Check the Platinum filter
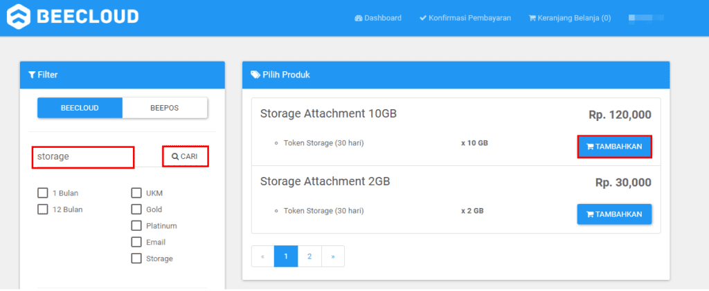The width and height of the screenshot is (709, 291). pos(136,225)
